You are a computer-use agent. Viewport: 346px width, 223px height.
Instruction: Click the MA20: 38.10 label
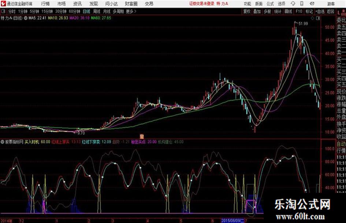[79, 18]
